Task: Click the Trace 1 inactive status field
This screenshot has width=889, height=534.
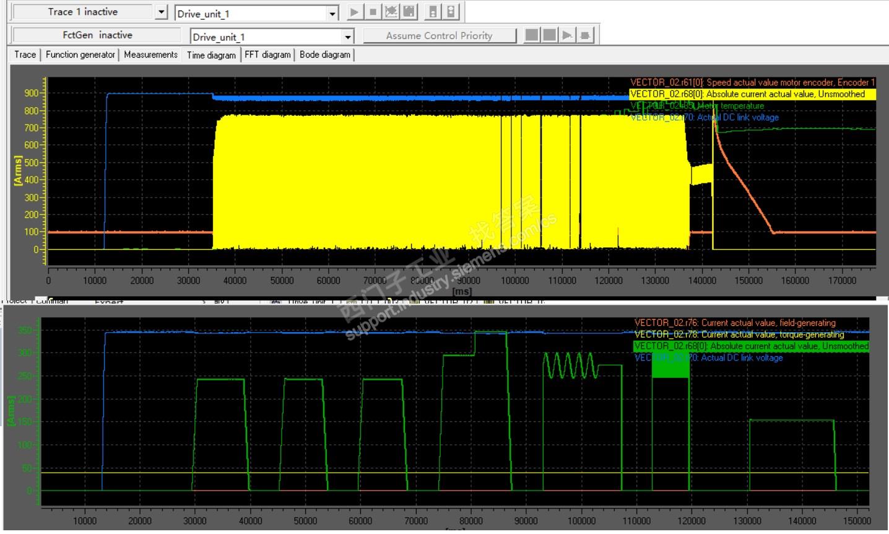Action: point(83,12)
